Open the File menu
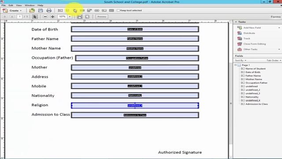 4,5
